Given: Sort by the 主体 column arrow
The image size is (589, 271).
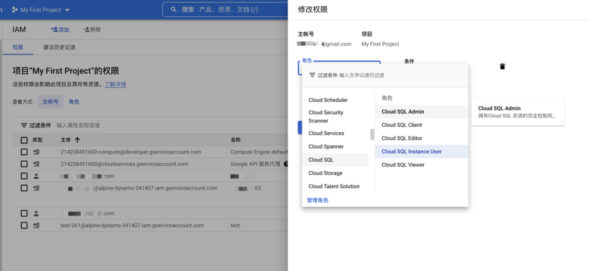Looking at the screenshot, I should tap(77, 140).
